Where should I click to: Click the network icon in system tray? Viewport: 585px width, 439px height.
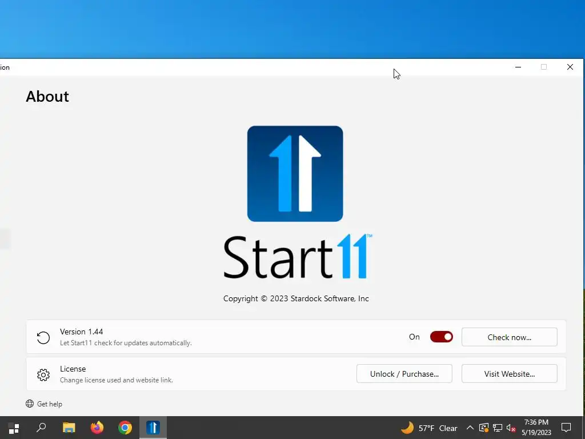[498, 428]
